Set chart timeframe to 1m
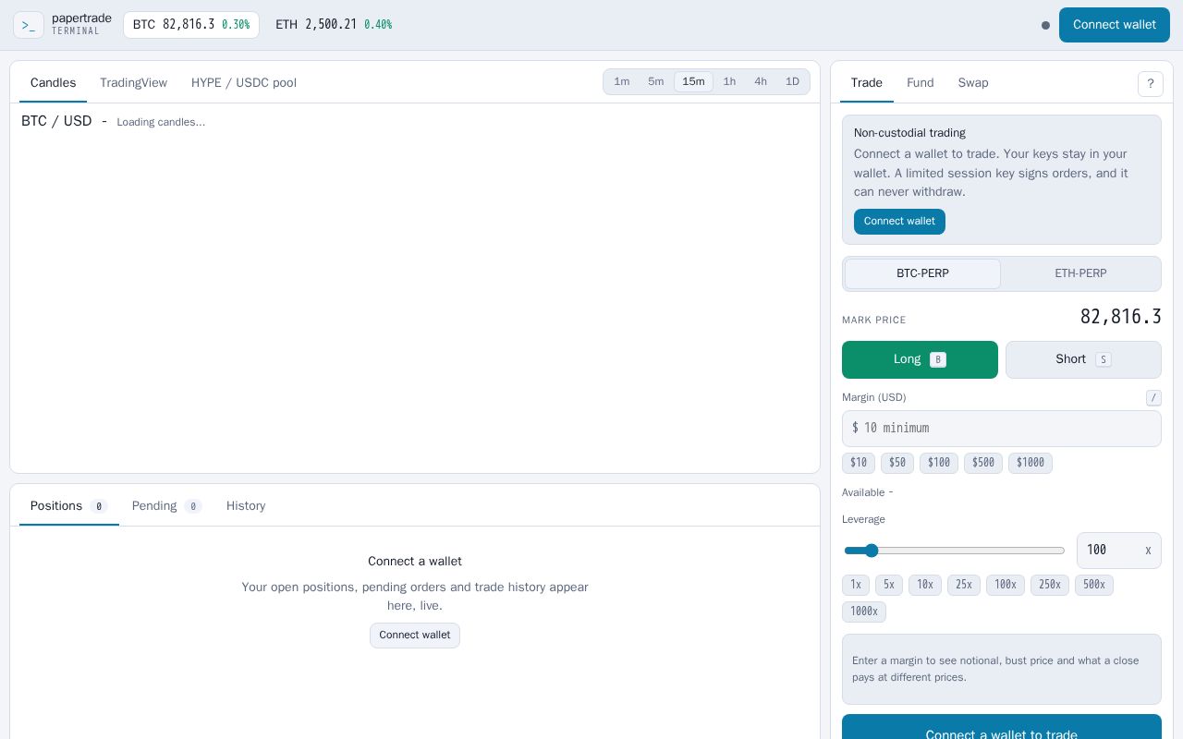This screenshot has height=739, width=1183. click(x=622, y=82)
